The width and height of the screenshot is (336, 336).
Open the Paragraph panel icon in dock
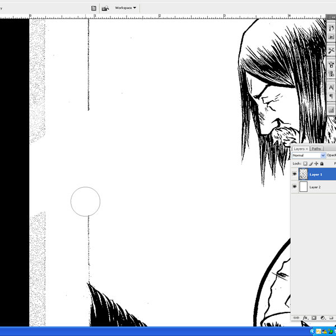[332, 97]
